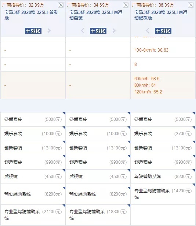Move M运动套装 column left with arrow
196x226 pixels.
pyautogui.click(x=82, y=31)
